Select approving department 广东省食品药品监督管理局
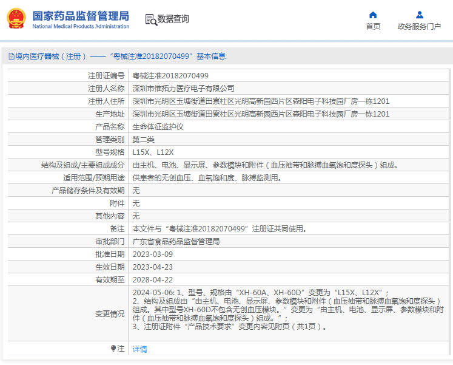The image size is (453, 365). (x=176, y=242)
